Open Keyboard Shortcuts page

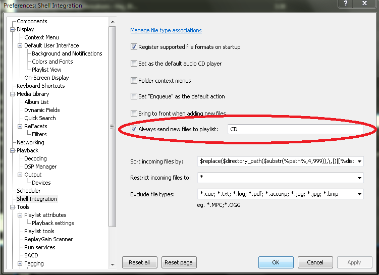coord(41,86)
